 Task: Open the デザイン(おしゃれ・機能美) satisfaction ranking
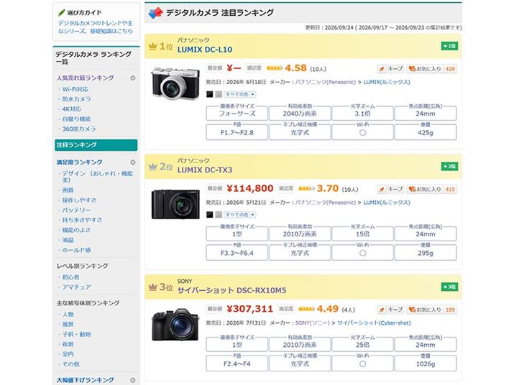[x=97, y=177]
